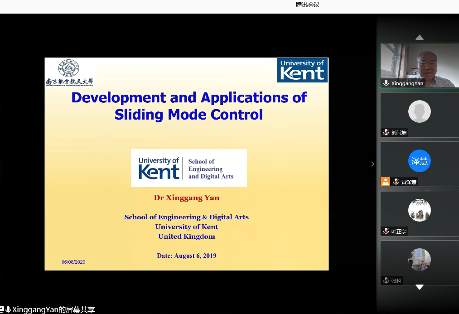Click the muted mic icon beside 刘尚坤

pos(386,132)
